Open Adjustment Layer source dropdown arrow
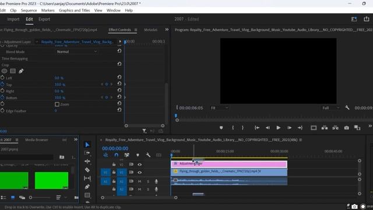The width and height of the screenshot is (373, 210). (x=37, y=41)
